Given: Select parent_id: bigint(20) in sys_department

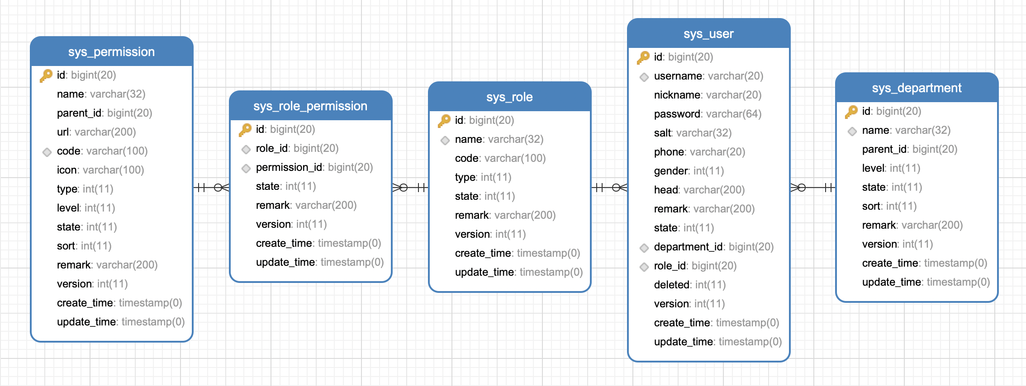Looking at the screenshot, I should (910, 149).
